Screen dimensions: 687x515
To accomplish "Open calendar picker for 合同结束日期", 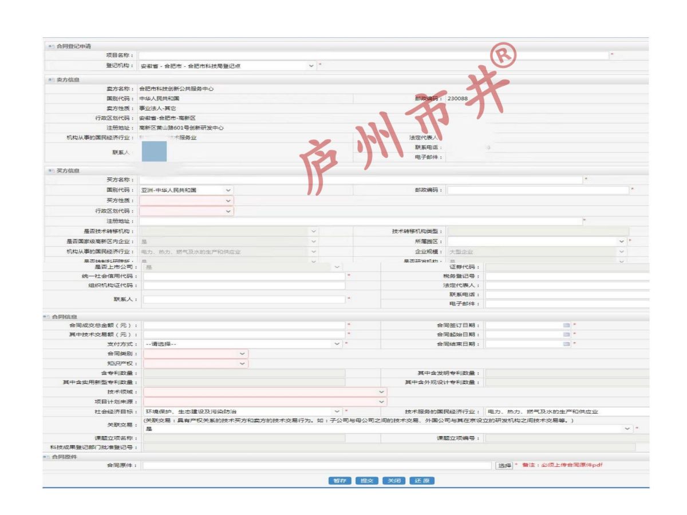I will (566, 344).
